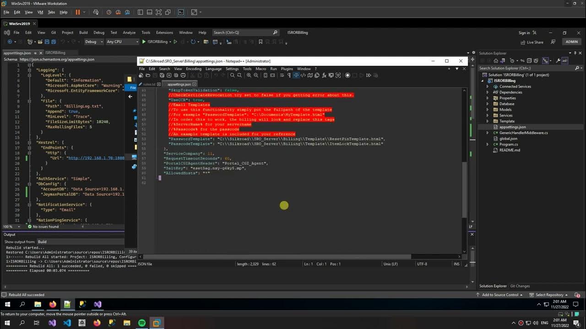Click Run macro multiple times icon in Notepad++
This screenshot has height=329, width=586.
369,75
